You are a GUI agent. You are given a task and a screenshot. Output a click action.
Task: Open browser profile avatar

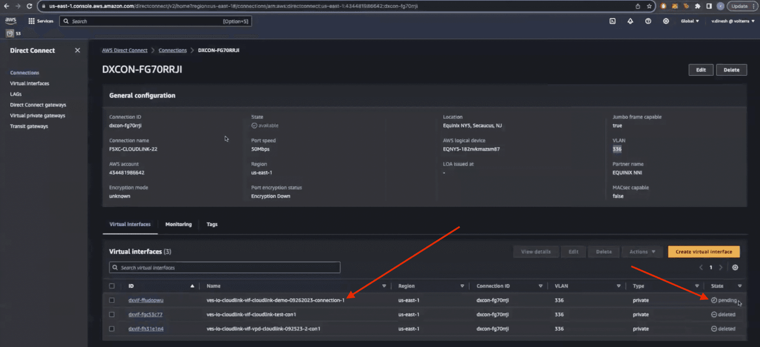[720, 6]
